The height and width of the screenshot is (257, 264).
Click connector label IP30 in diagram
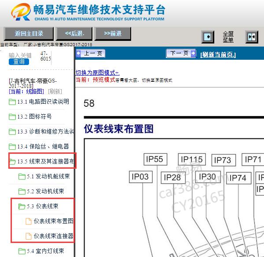[x=208, y=177]
